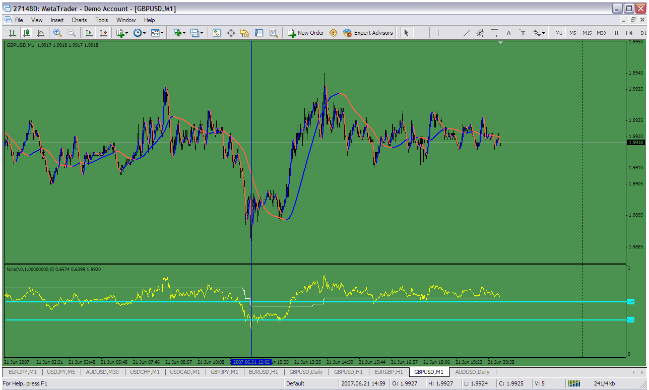Open the Navigator folder-star icon
Image resolution: width=649 pixels, height=390 pixels.
pos(245,33)
